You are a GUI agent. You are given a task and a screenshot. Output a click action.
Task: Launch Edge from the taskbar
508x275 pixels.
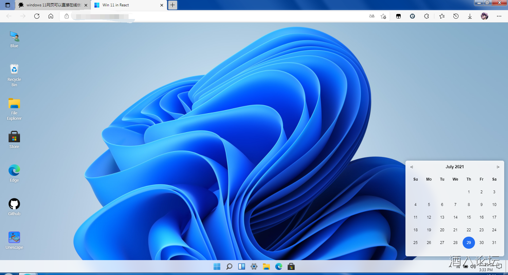(x=279, y=266)
